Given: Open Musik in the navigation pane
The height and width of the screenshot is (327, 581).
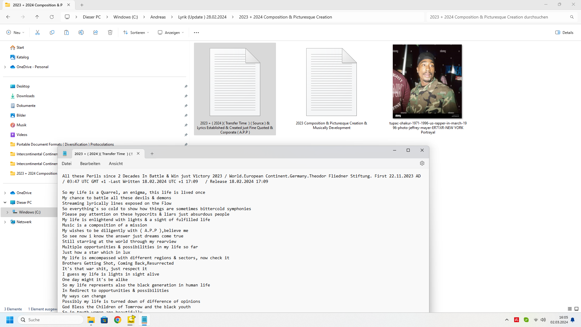Looking at the screenshot, I should (x=18, y=125).
